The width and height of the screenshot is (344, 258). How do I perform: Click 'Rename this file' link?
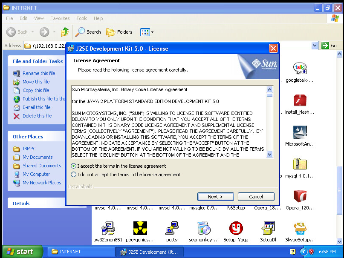coord(39,73)
